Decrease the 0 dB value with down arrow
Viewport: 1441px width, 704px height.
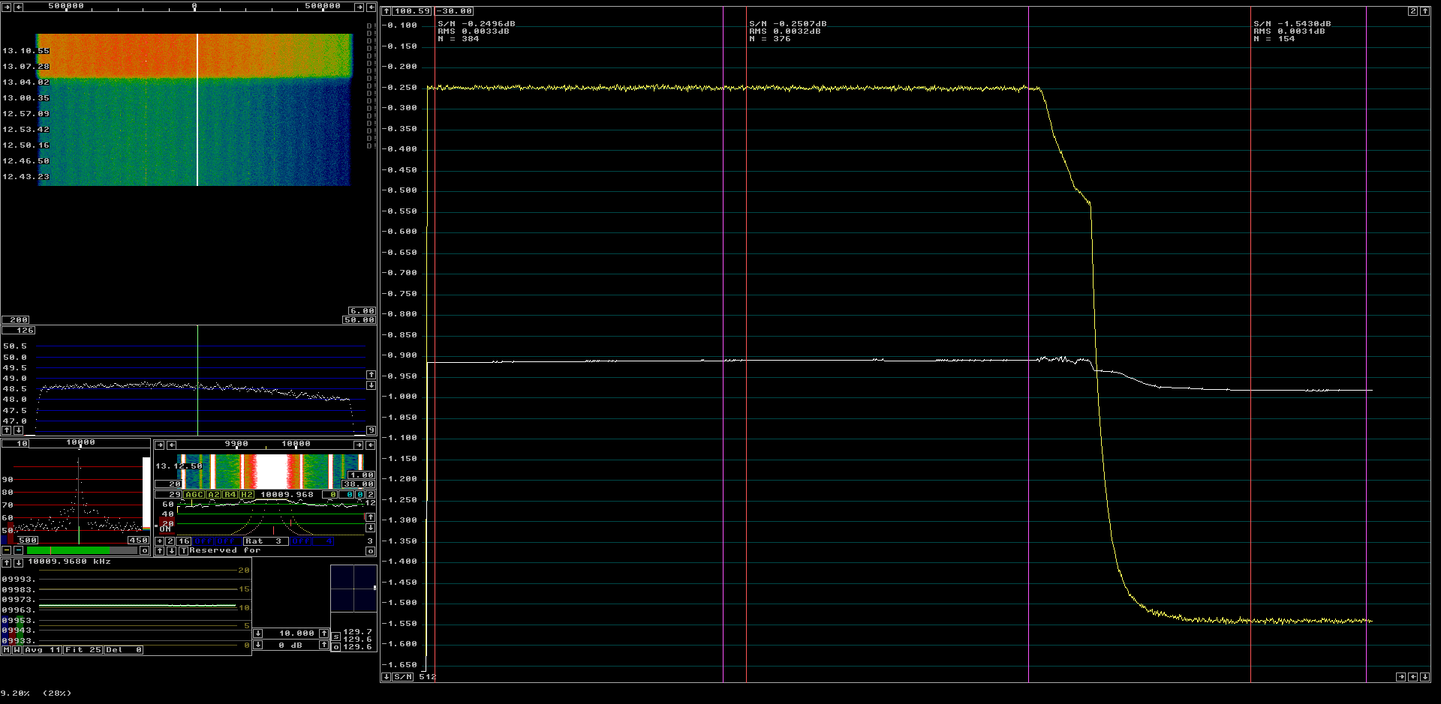pyautogui.click(x=258, y=645)
